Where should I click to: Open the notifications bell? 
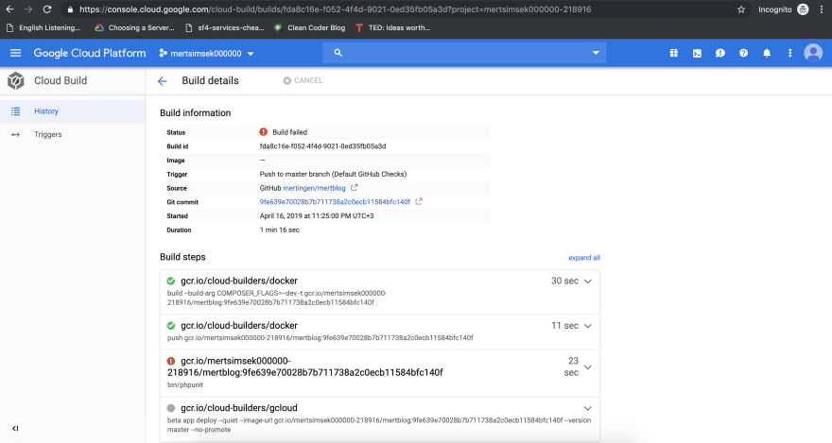(x=767, y=53)
